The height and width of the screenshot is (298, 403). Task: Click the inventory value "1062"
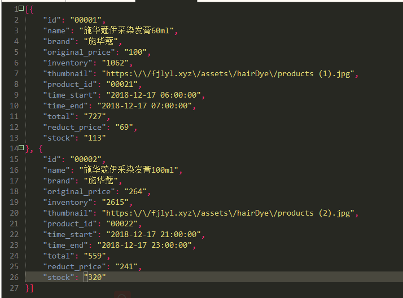tap(115, 63)
